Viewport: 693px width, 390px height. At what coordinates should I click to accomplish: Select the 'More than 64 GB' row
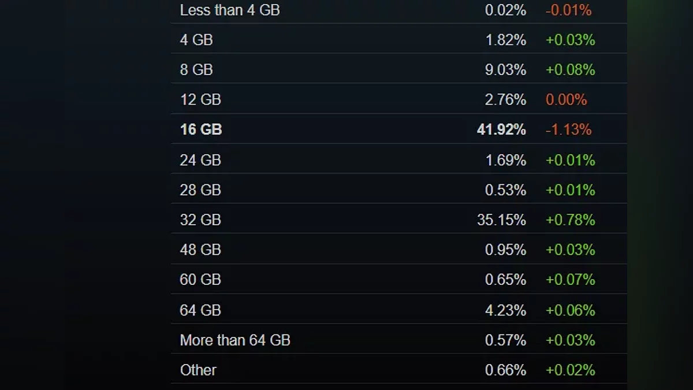235,340
